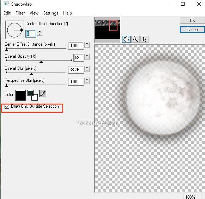Uncheck Draw Only Outside Selection
This screenshot has height=199, width=205.
[7, 106]
